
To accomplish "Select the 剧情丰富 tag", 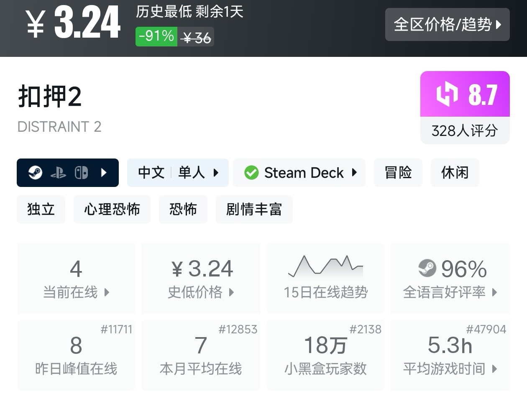I will (254, 209).
